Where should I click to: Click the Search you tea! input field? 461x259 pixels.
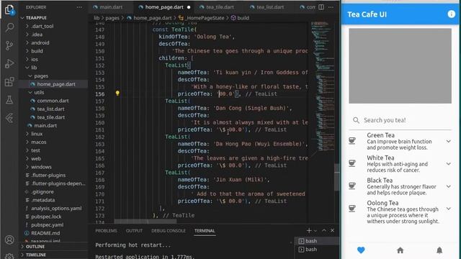point(400,120)
